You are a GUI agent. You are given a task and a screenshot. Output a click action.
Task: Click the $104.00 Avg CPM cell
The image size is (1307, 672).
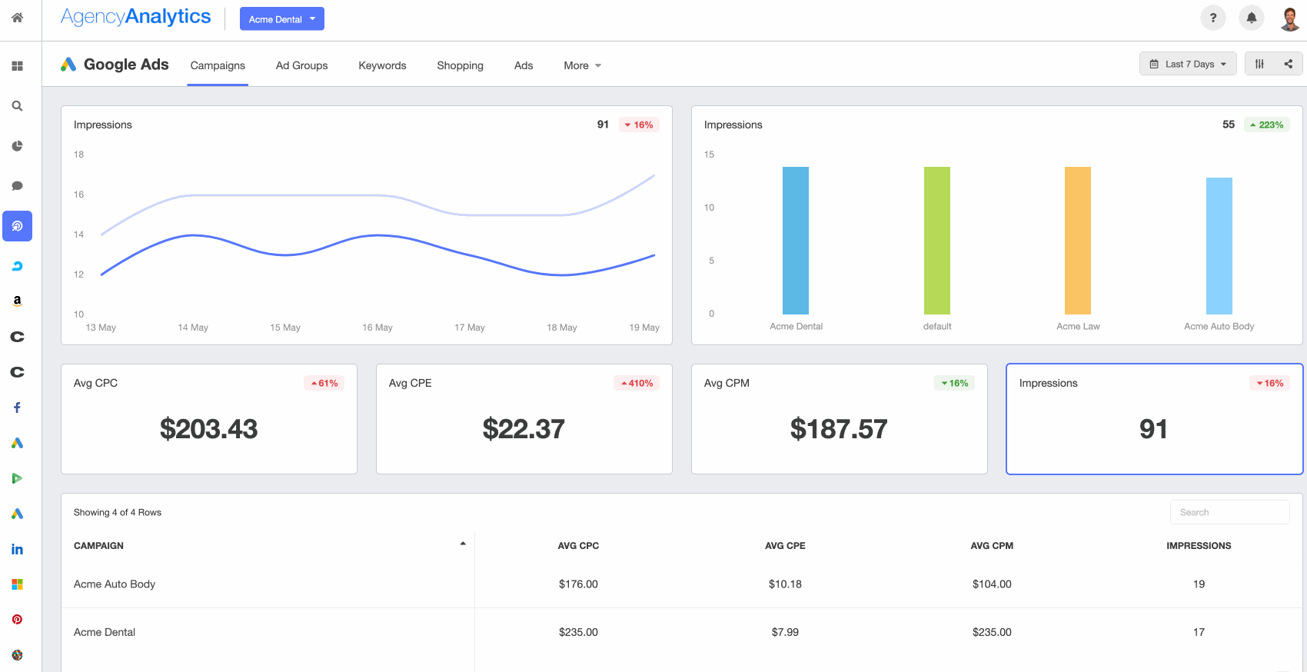coord(992,584)
